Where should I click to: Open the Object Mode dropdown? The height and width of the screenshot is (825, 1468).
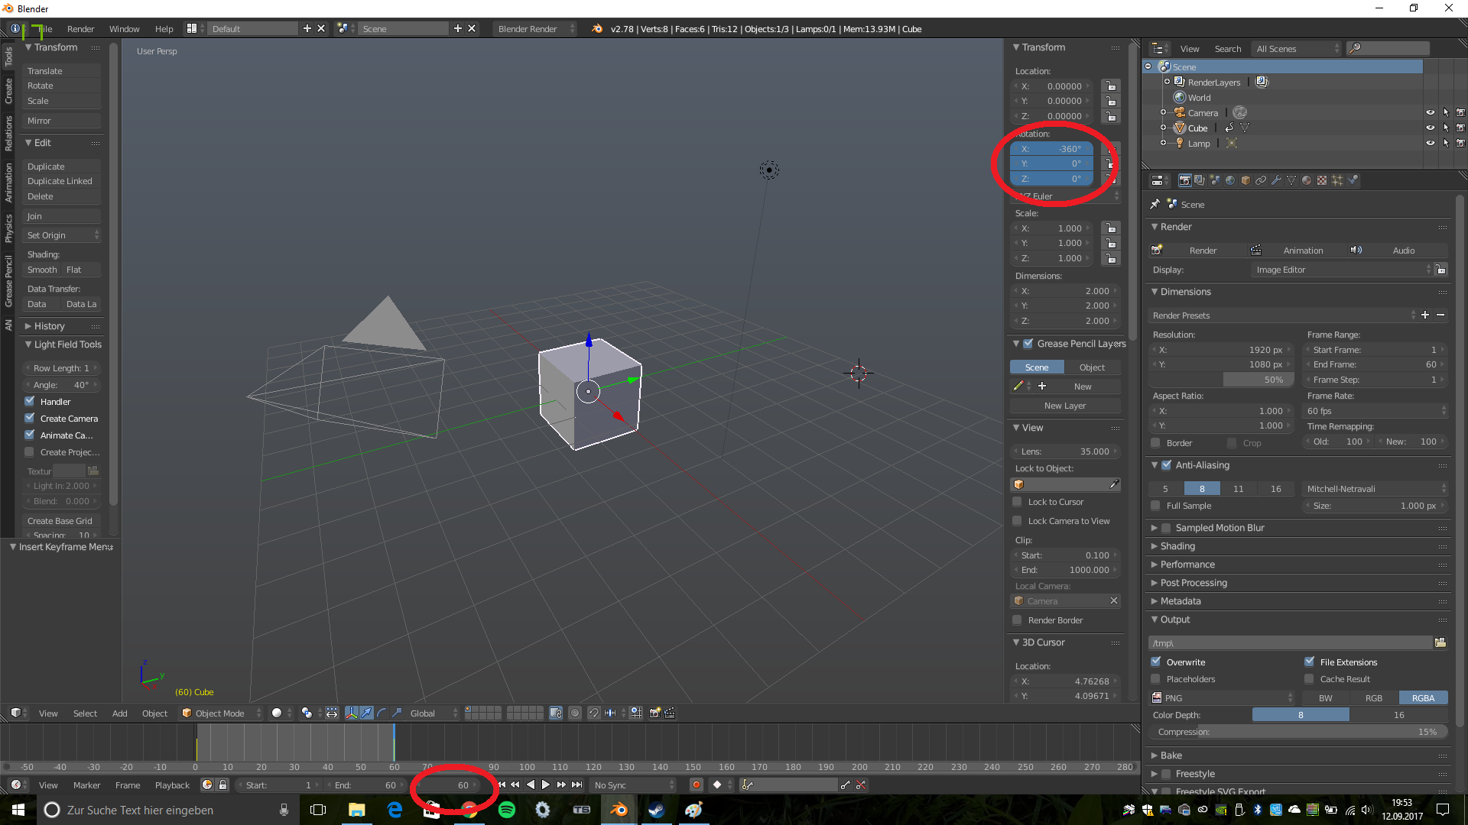220,713
